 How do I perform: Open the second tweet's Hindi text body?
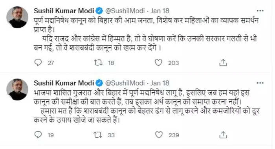click(147, 106)
